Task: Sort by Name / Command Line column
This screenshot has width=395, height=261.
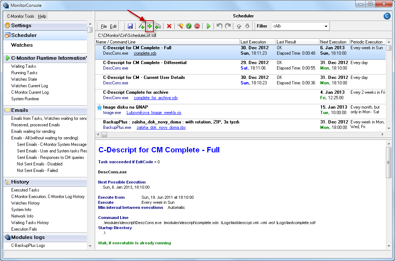Action: point(167,42)
